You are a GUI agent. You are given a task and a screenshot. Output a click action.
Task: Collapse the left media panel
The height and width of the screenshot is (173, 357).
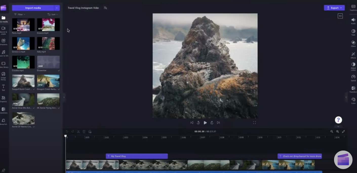tap(64, 97)
